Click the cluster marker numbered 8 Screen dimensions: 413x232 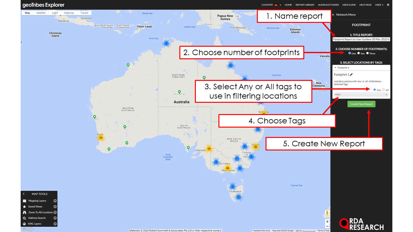[251, 157]
